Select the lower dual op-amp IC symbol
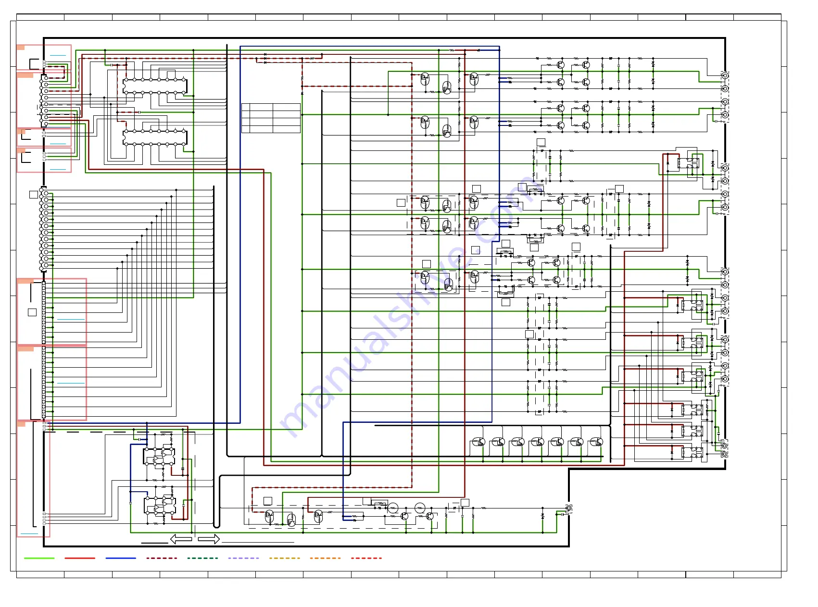Image resolution: width=818 pixels, height=607 pixels. [160, 505]
